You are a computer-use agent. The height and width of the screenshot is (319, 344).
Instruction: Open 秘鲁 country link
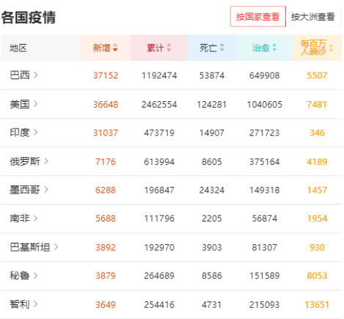(20, 276)
